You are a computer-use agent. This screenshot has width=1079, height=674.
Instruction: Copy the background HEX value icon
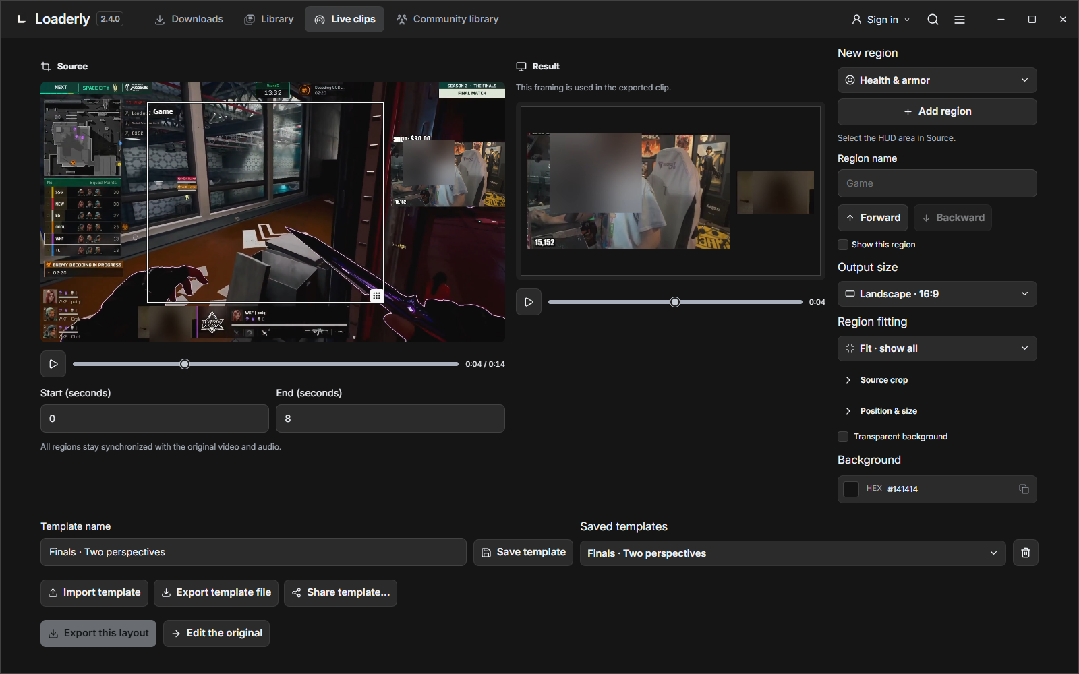pyautogui.click(x=1024, y=489)
